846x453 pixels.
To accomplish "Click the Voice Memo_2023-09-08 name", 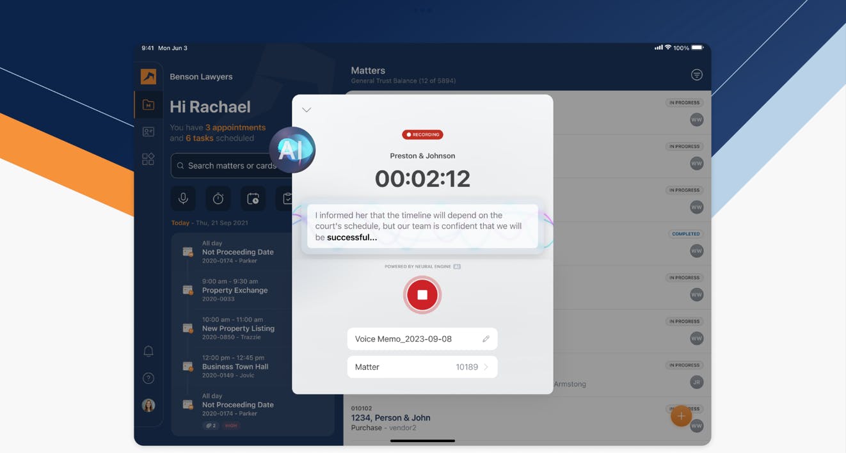I will pyautogui.click(x=403, y=339).
